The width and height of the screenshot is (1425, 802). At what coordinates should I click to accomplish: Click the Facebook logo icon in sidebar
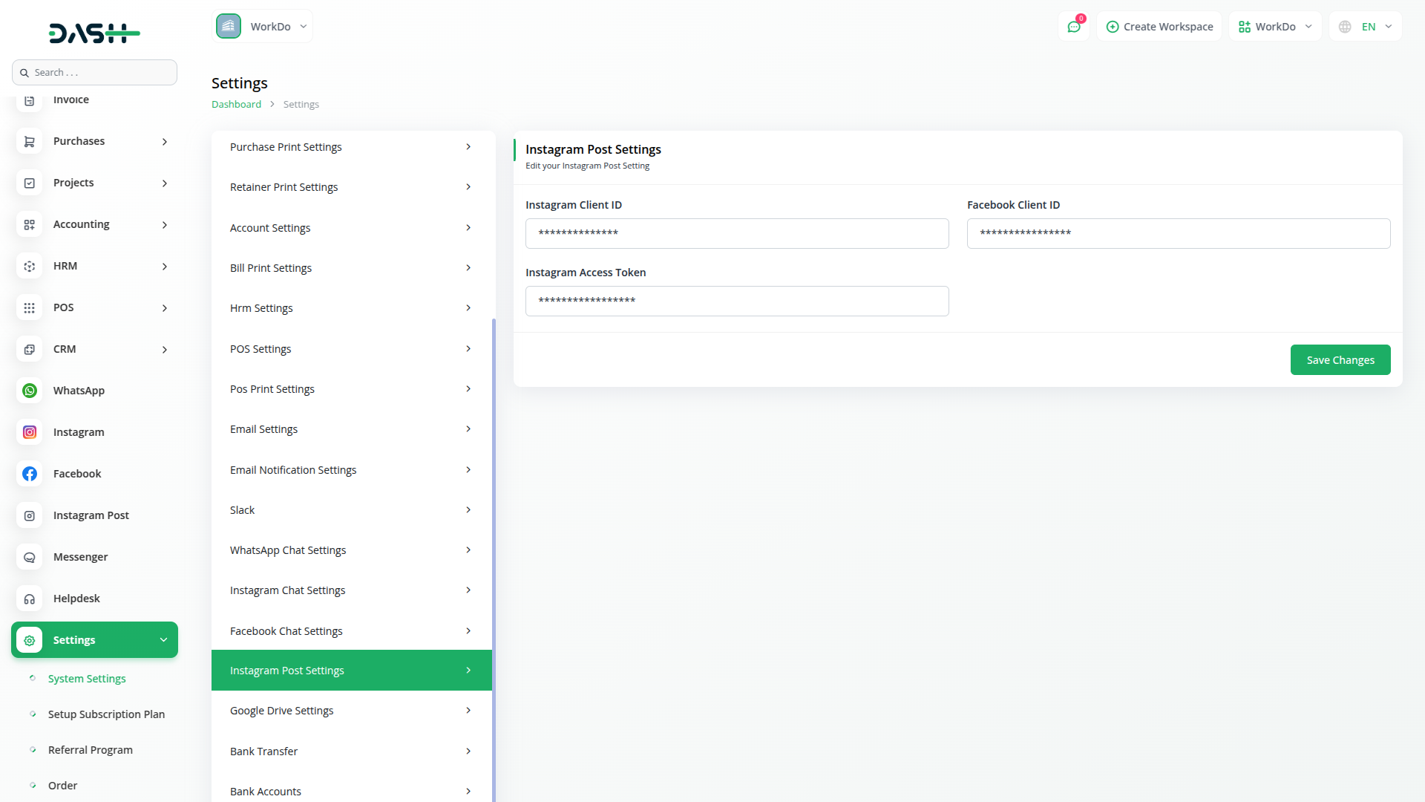(x=30, y=474)
